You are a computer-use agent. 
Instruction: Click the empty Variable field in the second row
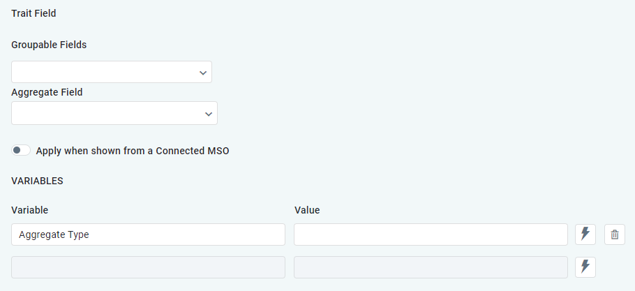tap(148, 267)
